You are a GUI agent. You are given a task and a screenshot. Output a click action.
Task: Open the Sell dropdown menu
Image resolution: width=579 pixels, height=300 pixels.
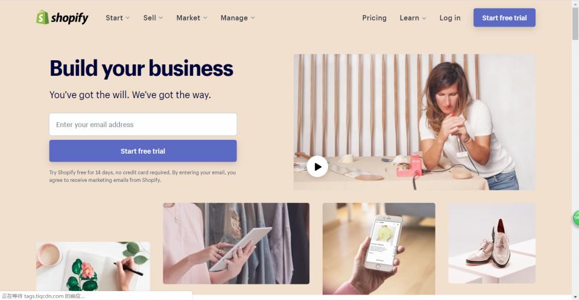tap(153, 17)
